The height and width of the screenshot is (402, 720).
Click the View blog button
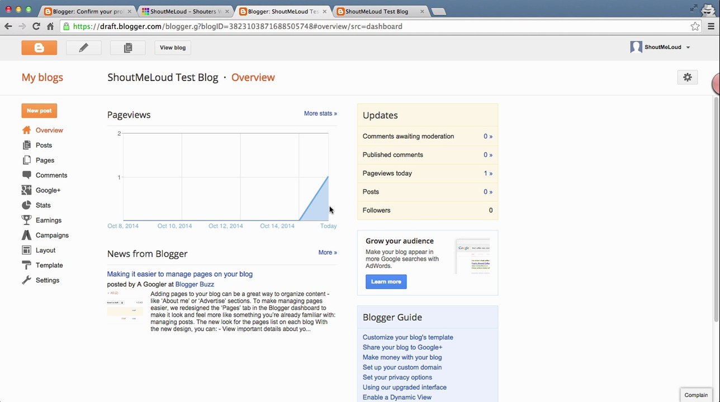tap(173, 47)
